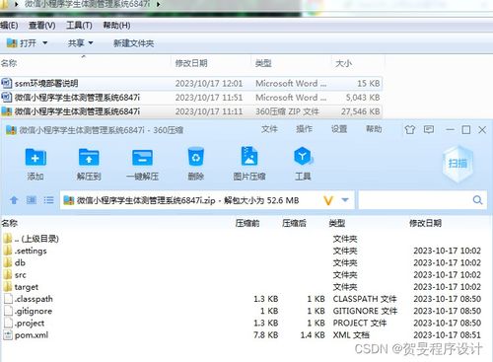493x362 pixels.
Task: Open the 设置 menu in 360压缩
Action: [339, 129]
